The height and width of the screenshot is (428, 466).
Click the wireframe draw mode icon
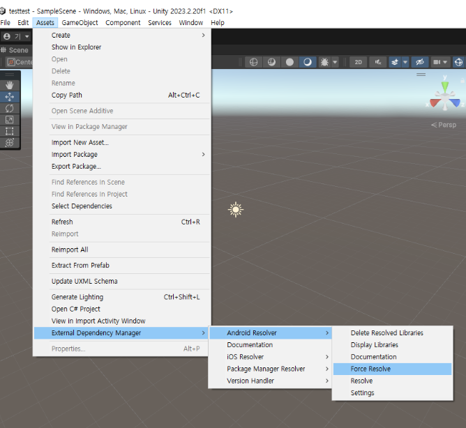coord(253,62)
